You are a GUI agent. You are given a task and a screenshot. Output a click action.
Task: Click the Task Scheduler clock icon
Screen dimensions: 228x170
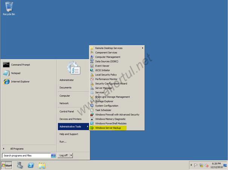[92, 110]
